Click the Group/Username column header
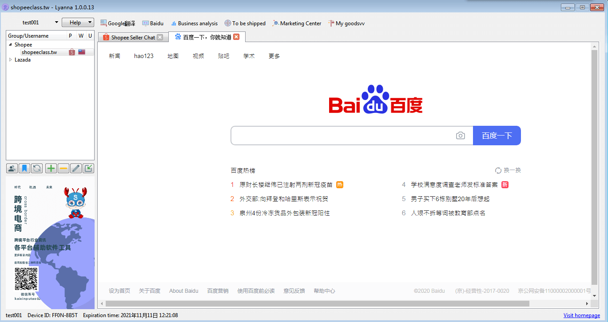The image size is (608, 322). [36, 36]
